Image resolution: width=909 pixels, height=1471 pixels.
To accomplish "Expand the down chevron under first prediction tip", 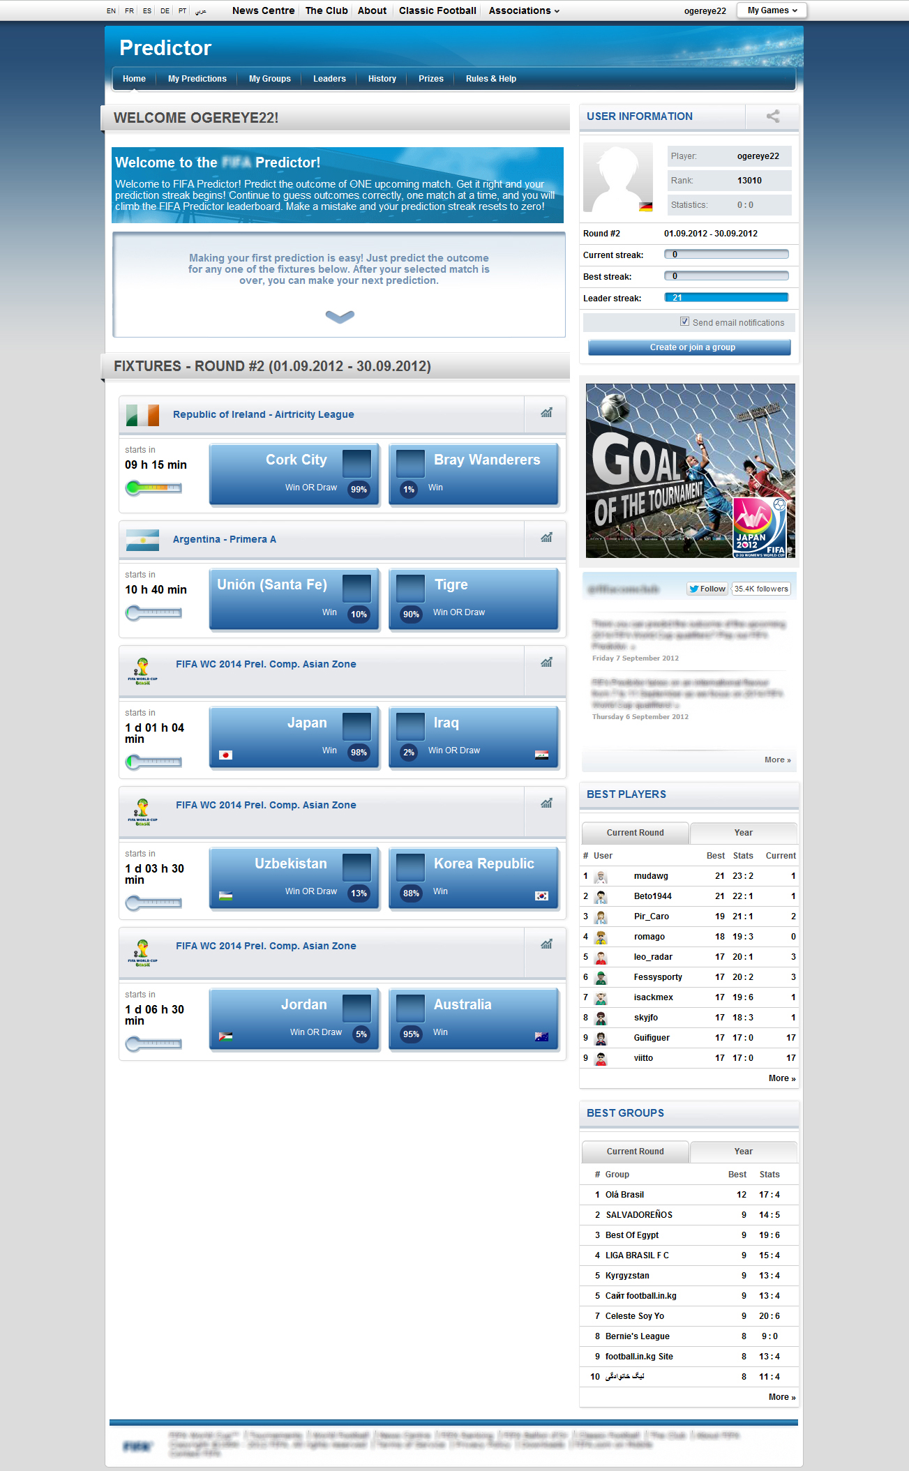I will tap(340, 317).
